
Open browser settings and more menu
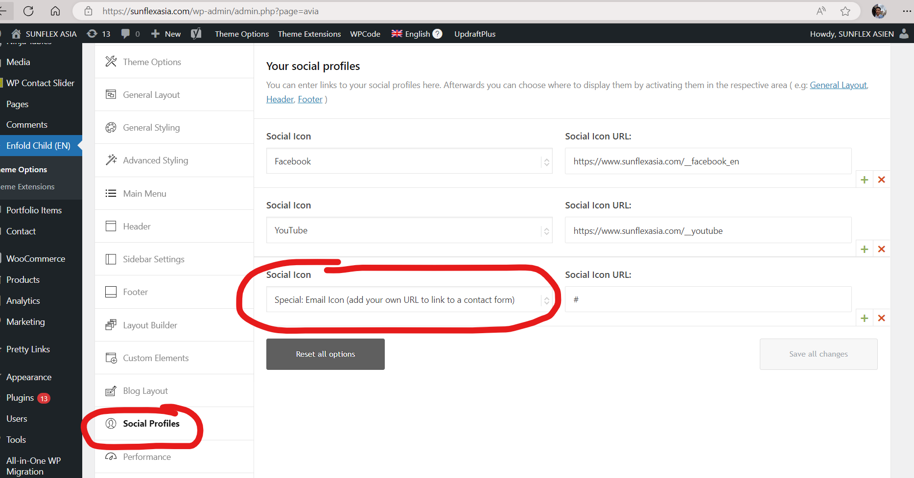[x=907, y=11]
